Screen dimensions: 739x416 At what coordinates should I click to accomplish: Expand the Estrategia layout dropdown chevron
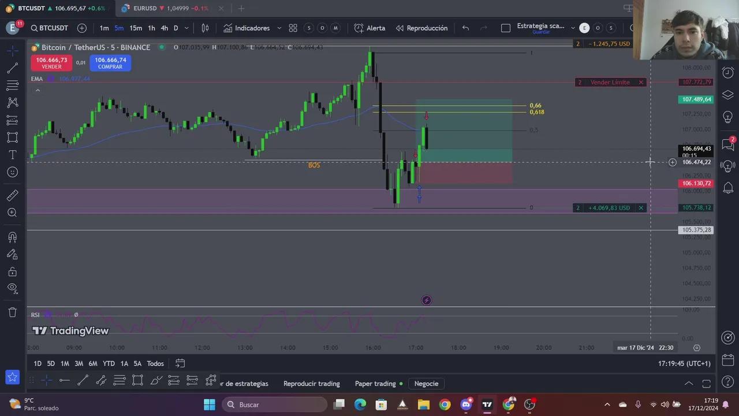(573, 28)
